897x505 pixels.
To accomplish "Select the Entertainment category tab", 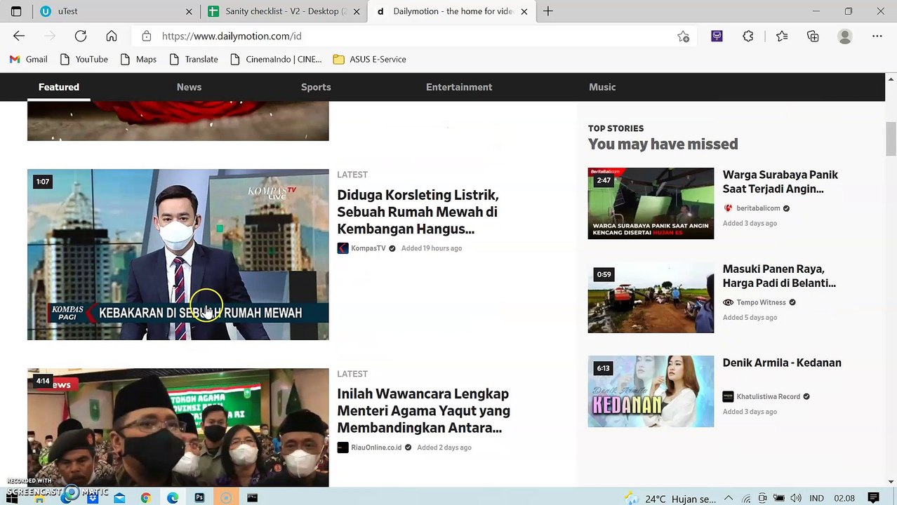I will (459, 87).
